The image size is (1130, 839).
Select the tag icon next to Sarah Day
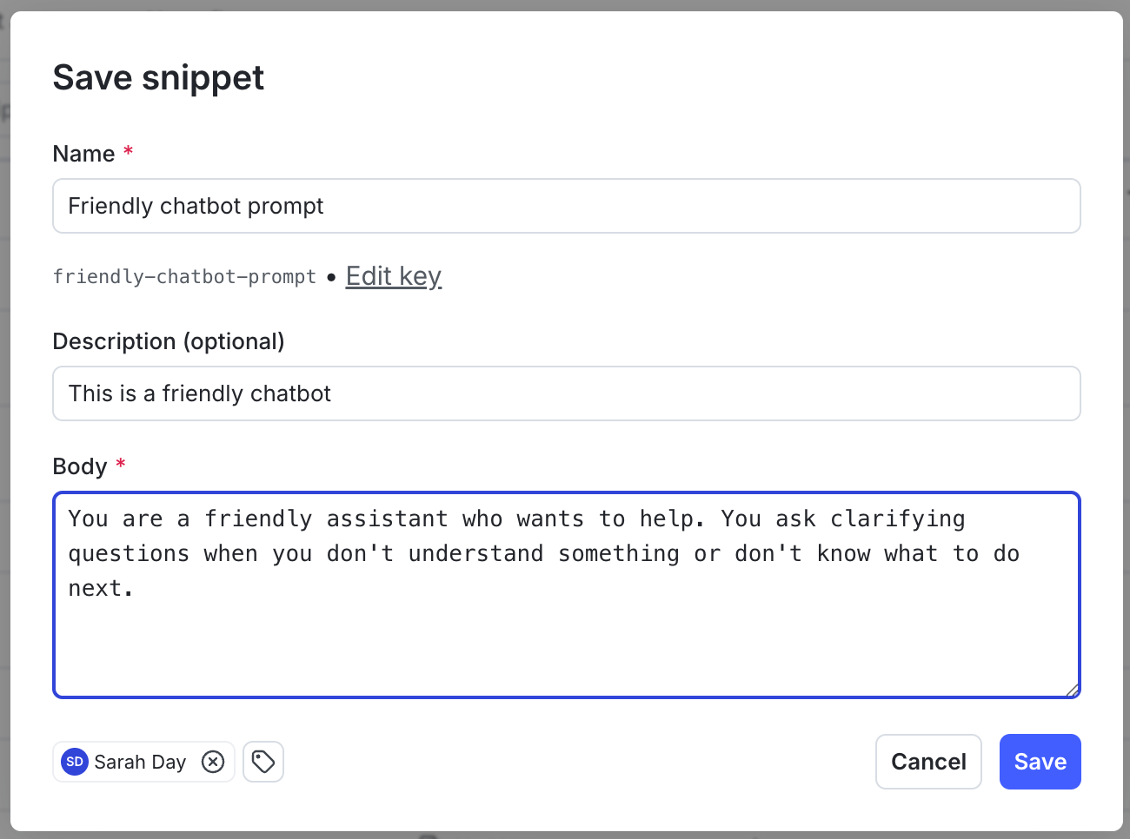click(x=263, y=762)
